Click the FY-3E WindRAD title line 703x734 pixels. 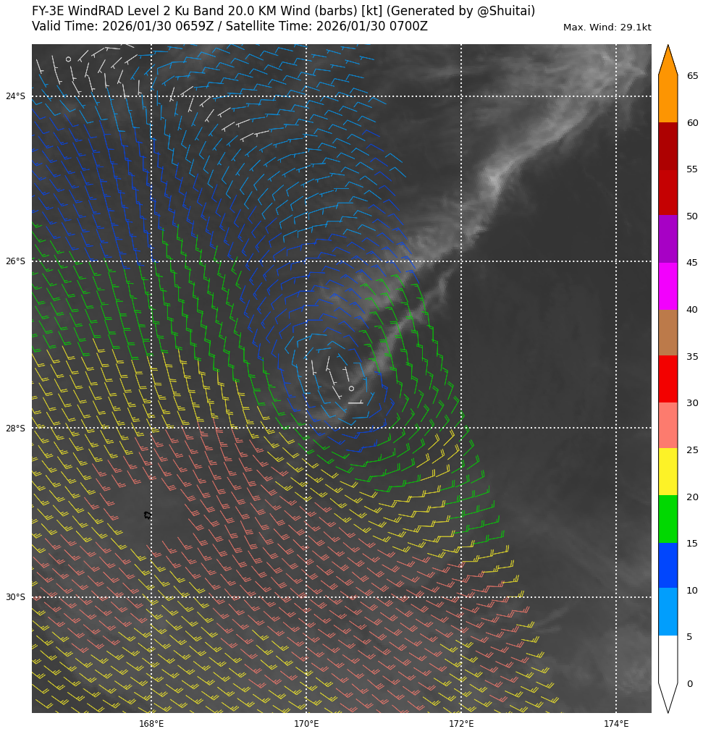[283, 11]
